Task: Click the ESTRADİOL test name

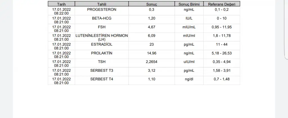Action: tap(102, 44)
